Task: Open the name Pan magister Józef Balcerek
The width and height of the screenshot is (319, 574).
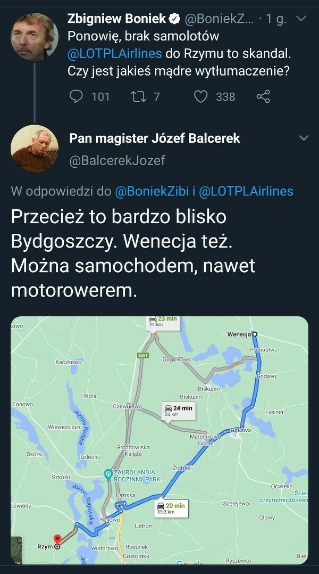Action: (x=155, y=138)
